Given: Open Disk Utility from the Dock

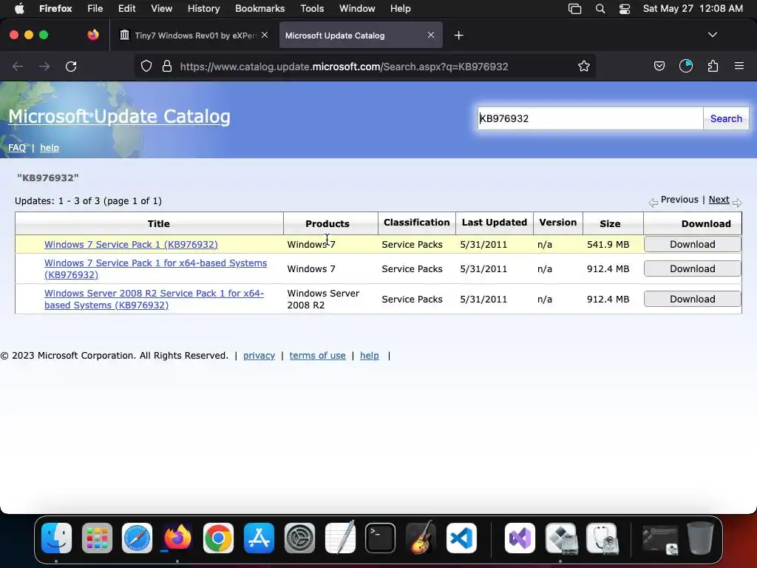Looking at the screenshot, I should click(602, 538).
